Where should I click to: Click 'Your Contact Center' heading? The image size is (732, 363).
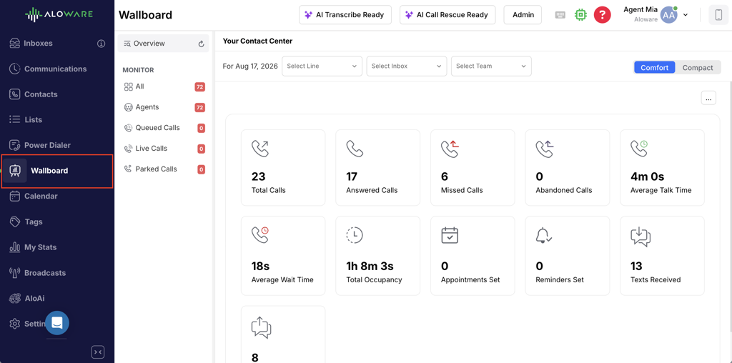[x=257, y=41]
